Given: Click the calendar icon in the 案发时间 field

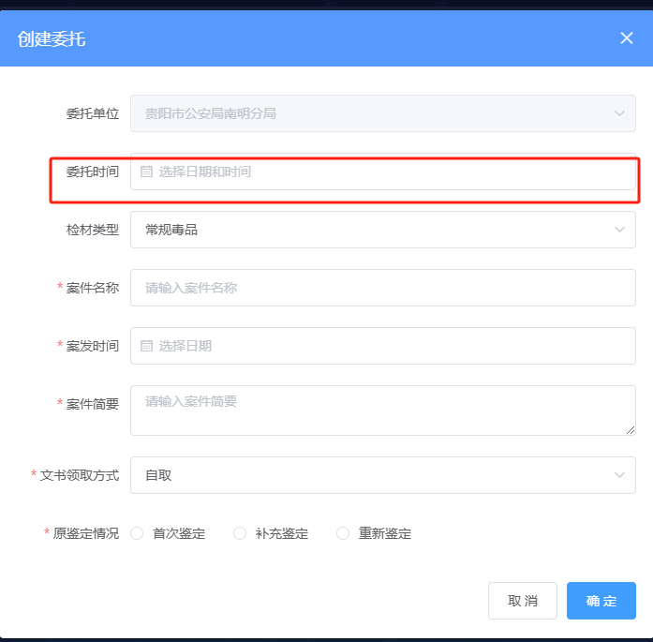Looking at the screenshot, I should [146, 346].
